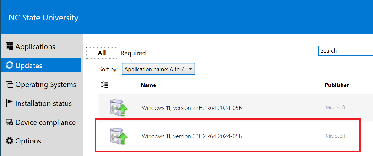This screenshot has width=373, height=156.
Task: Switch to the Required tab
Action: coord(133,53)
